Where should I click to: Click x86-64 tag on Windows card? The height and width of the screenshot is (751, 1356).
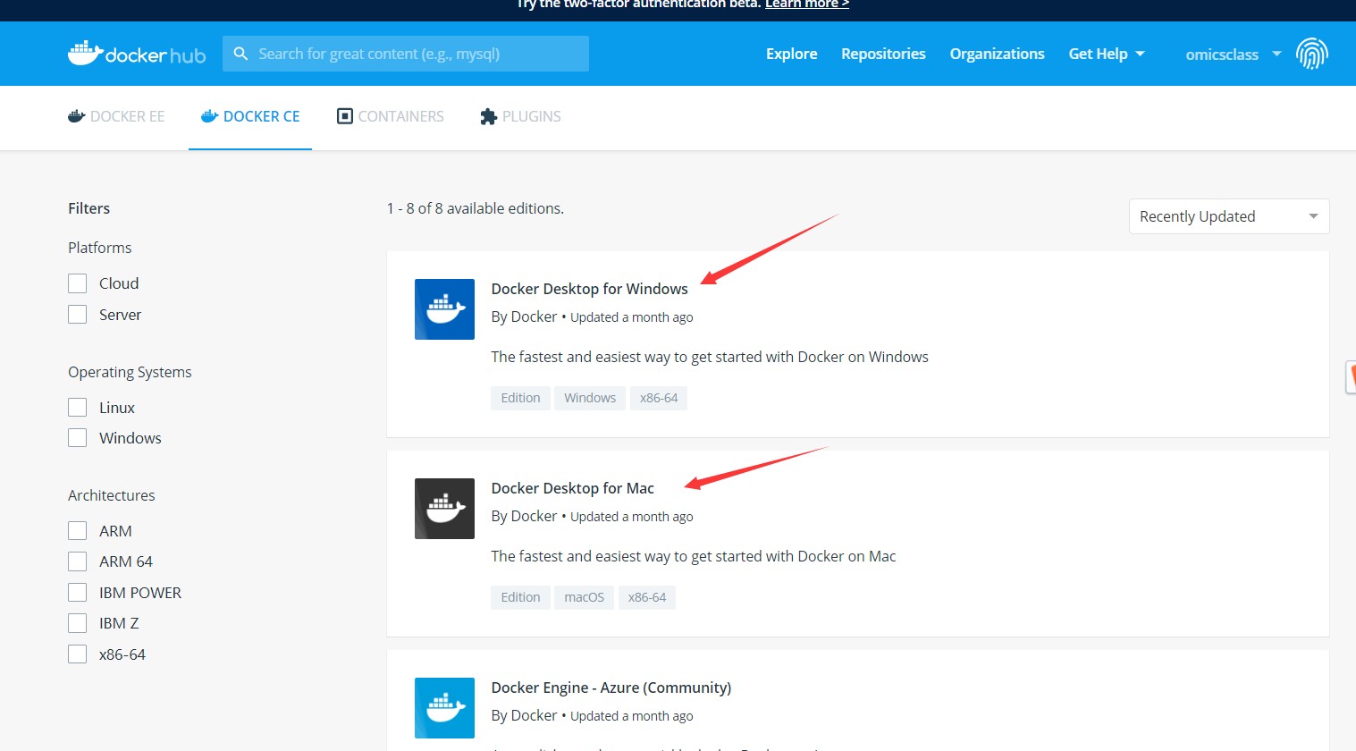coord(659,398)
